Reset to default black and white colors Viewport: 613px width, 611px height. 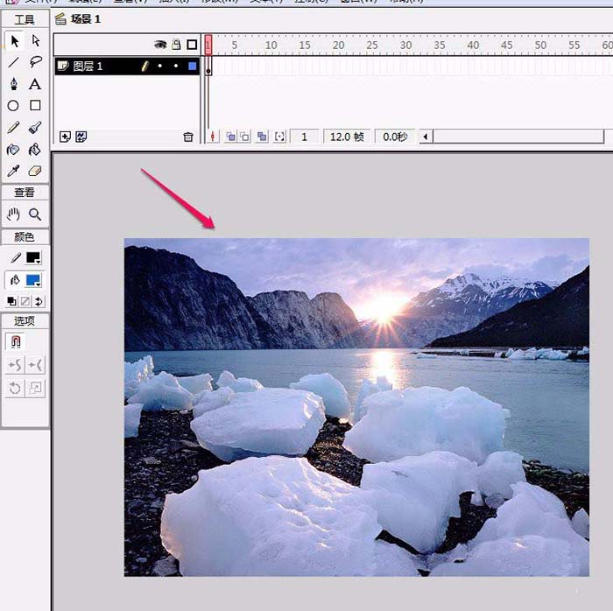(11, 301)
